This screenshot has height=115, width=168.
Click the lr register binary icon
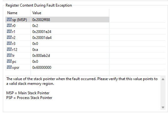[9, 55]
